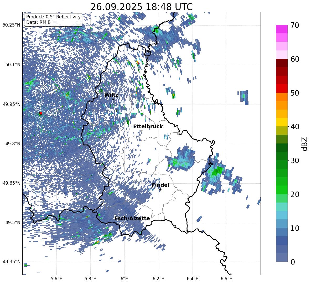Screen dimensions: 311x284
Task: Click the 60 colorbar tick label
Action: [x=295, y=59]
